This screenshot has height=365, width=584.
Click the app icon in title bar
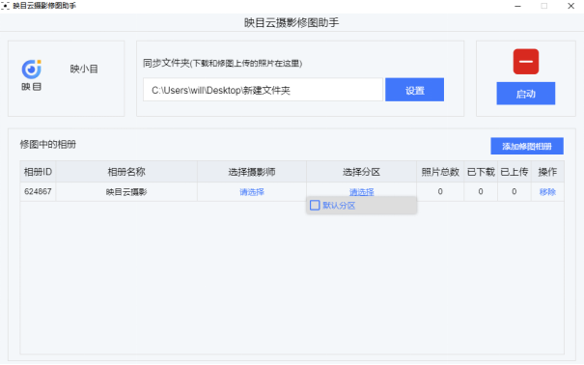5,6
